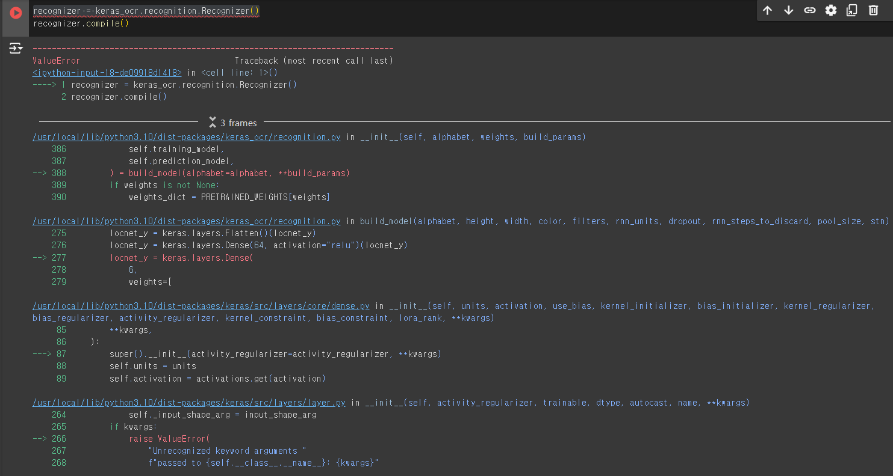
Task: Open recognition.py link in build_model frame
Action: click(187, 221)
